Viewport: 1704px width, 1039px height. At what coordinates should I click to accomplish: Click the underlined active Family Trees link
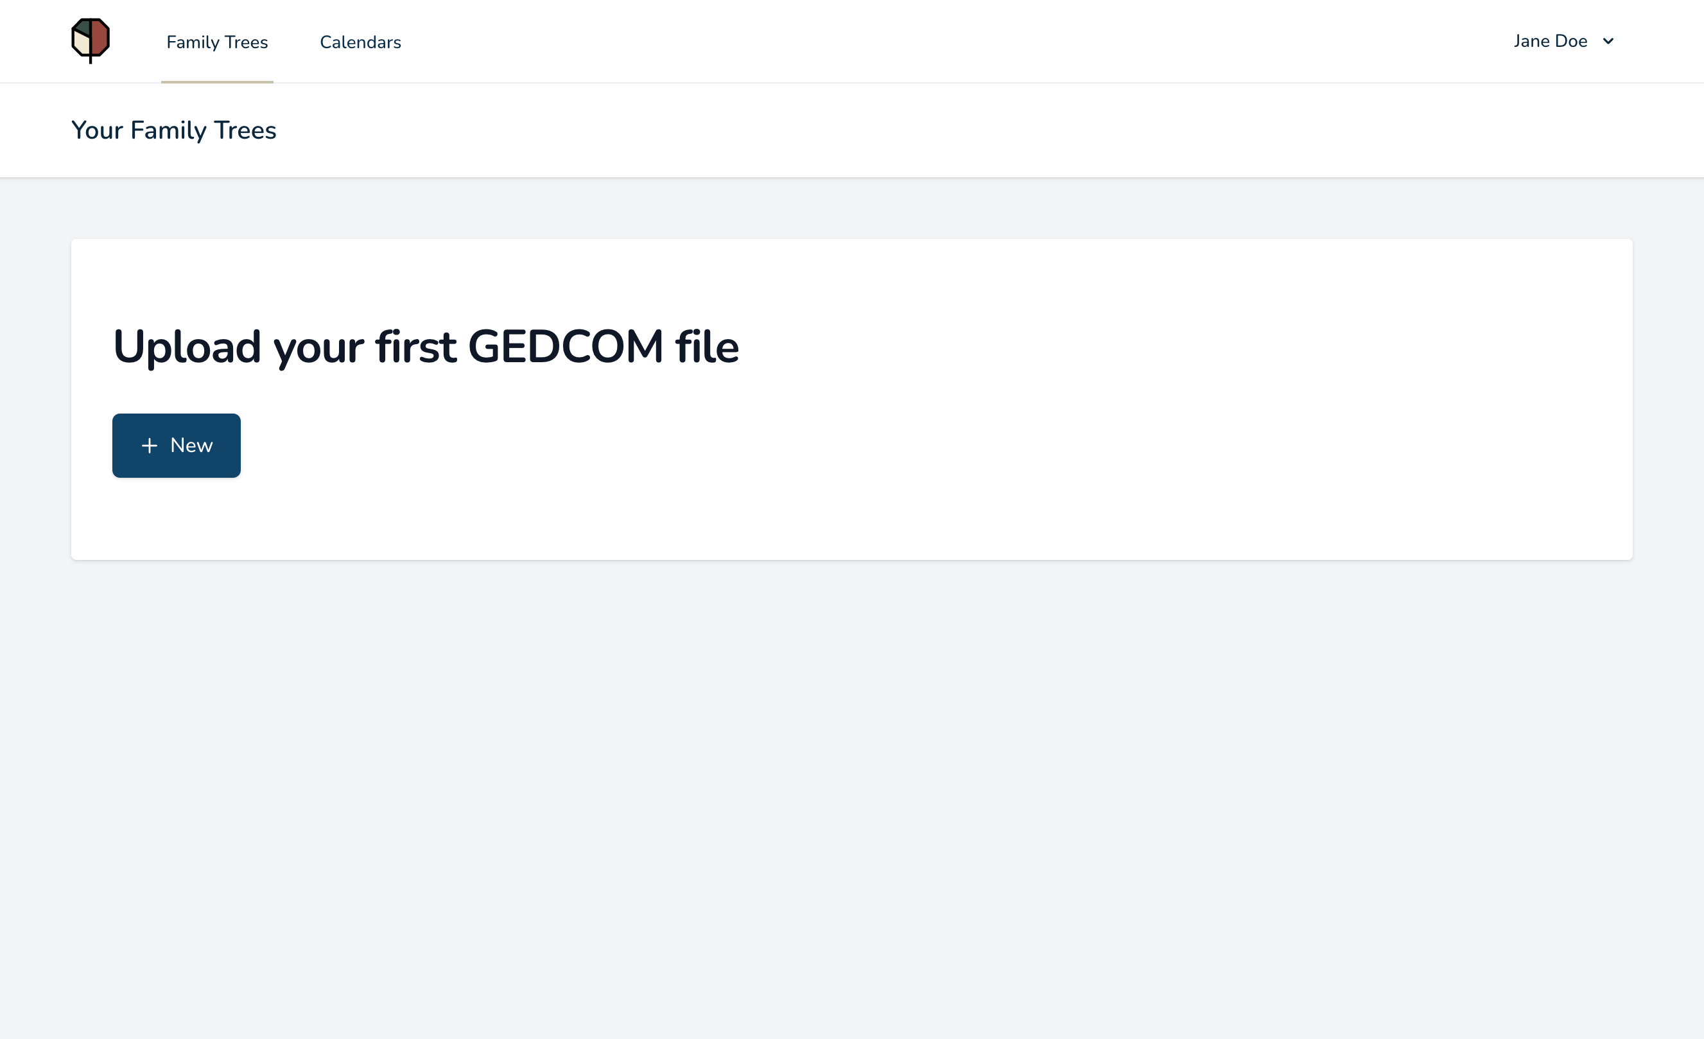coord(217,42)
